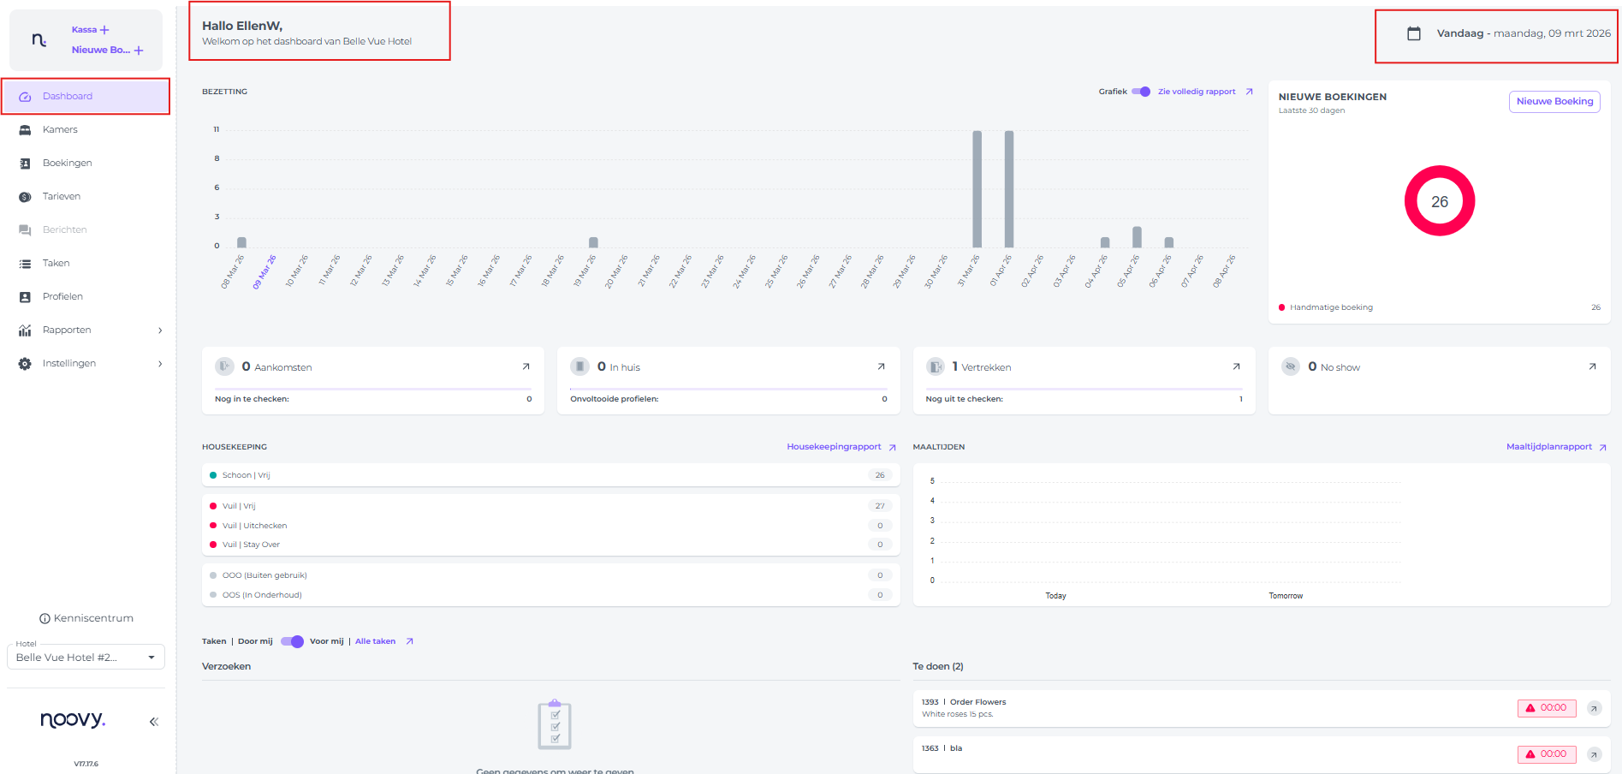Screen dimensions: 1622x774
Task: Open the Housekeepingrapport link
Action: (x=834, y=447)
